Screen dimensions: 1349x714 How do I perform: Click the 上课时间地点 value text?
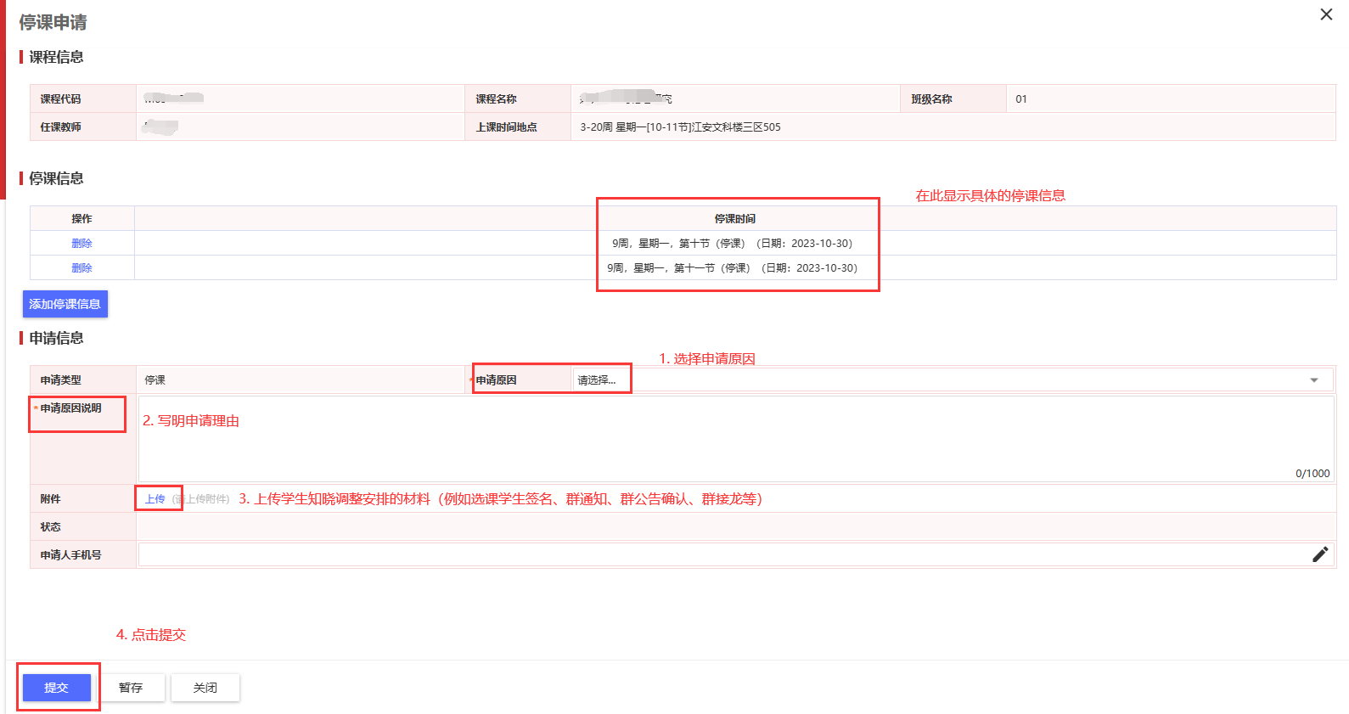click(x=680, y=127)
